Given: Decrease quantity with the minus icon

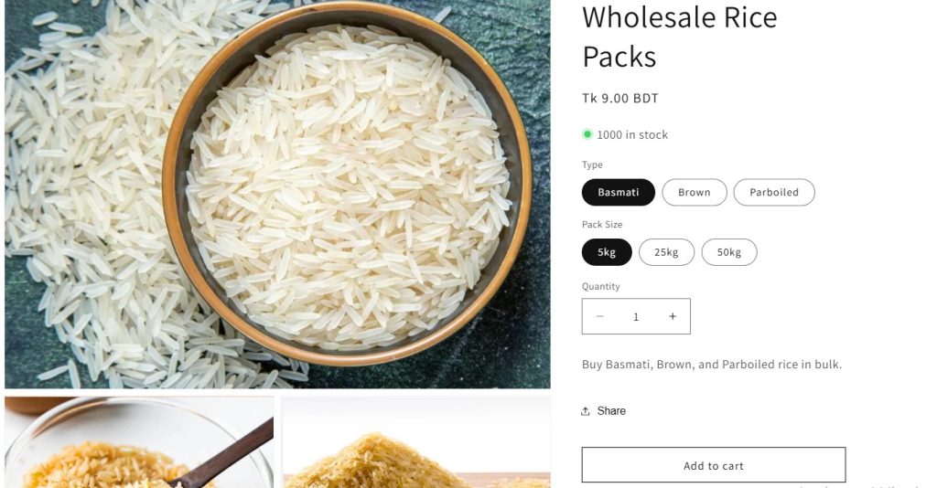Looking at the screenshot, I should [600, 316].
